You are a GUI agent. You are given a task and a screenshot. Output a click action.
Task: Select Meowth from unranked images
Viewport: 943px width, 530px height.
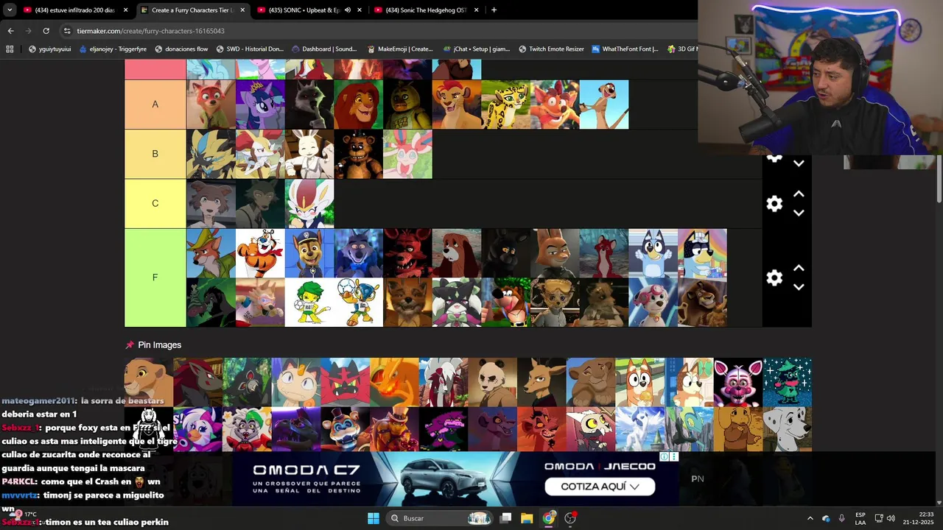(296, 382)
